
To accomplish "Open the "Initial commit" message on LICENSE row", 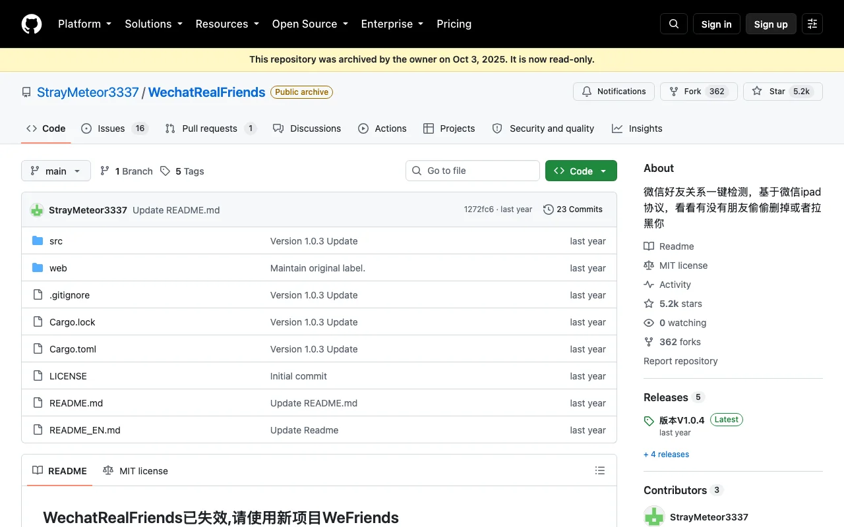I will point(299,376).
